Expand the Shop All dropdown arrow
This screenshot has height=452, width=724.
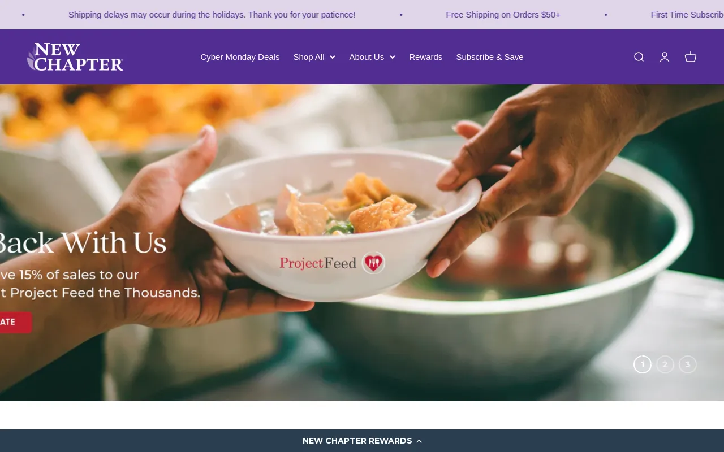(x=333, y=57)
